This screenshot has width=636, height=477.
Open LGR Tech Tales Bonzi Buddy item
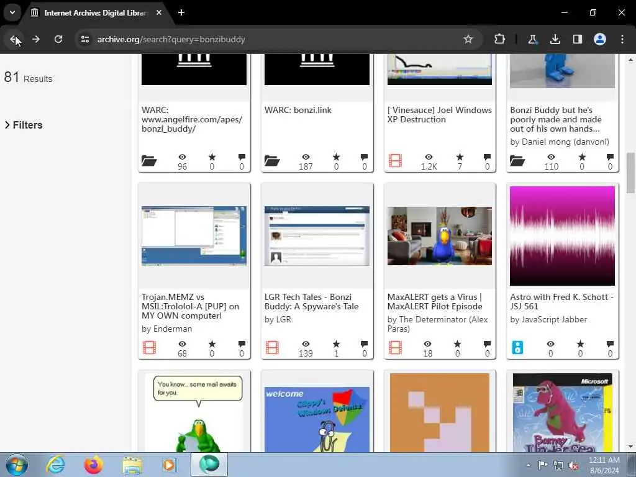click(x=312, y=302)
